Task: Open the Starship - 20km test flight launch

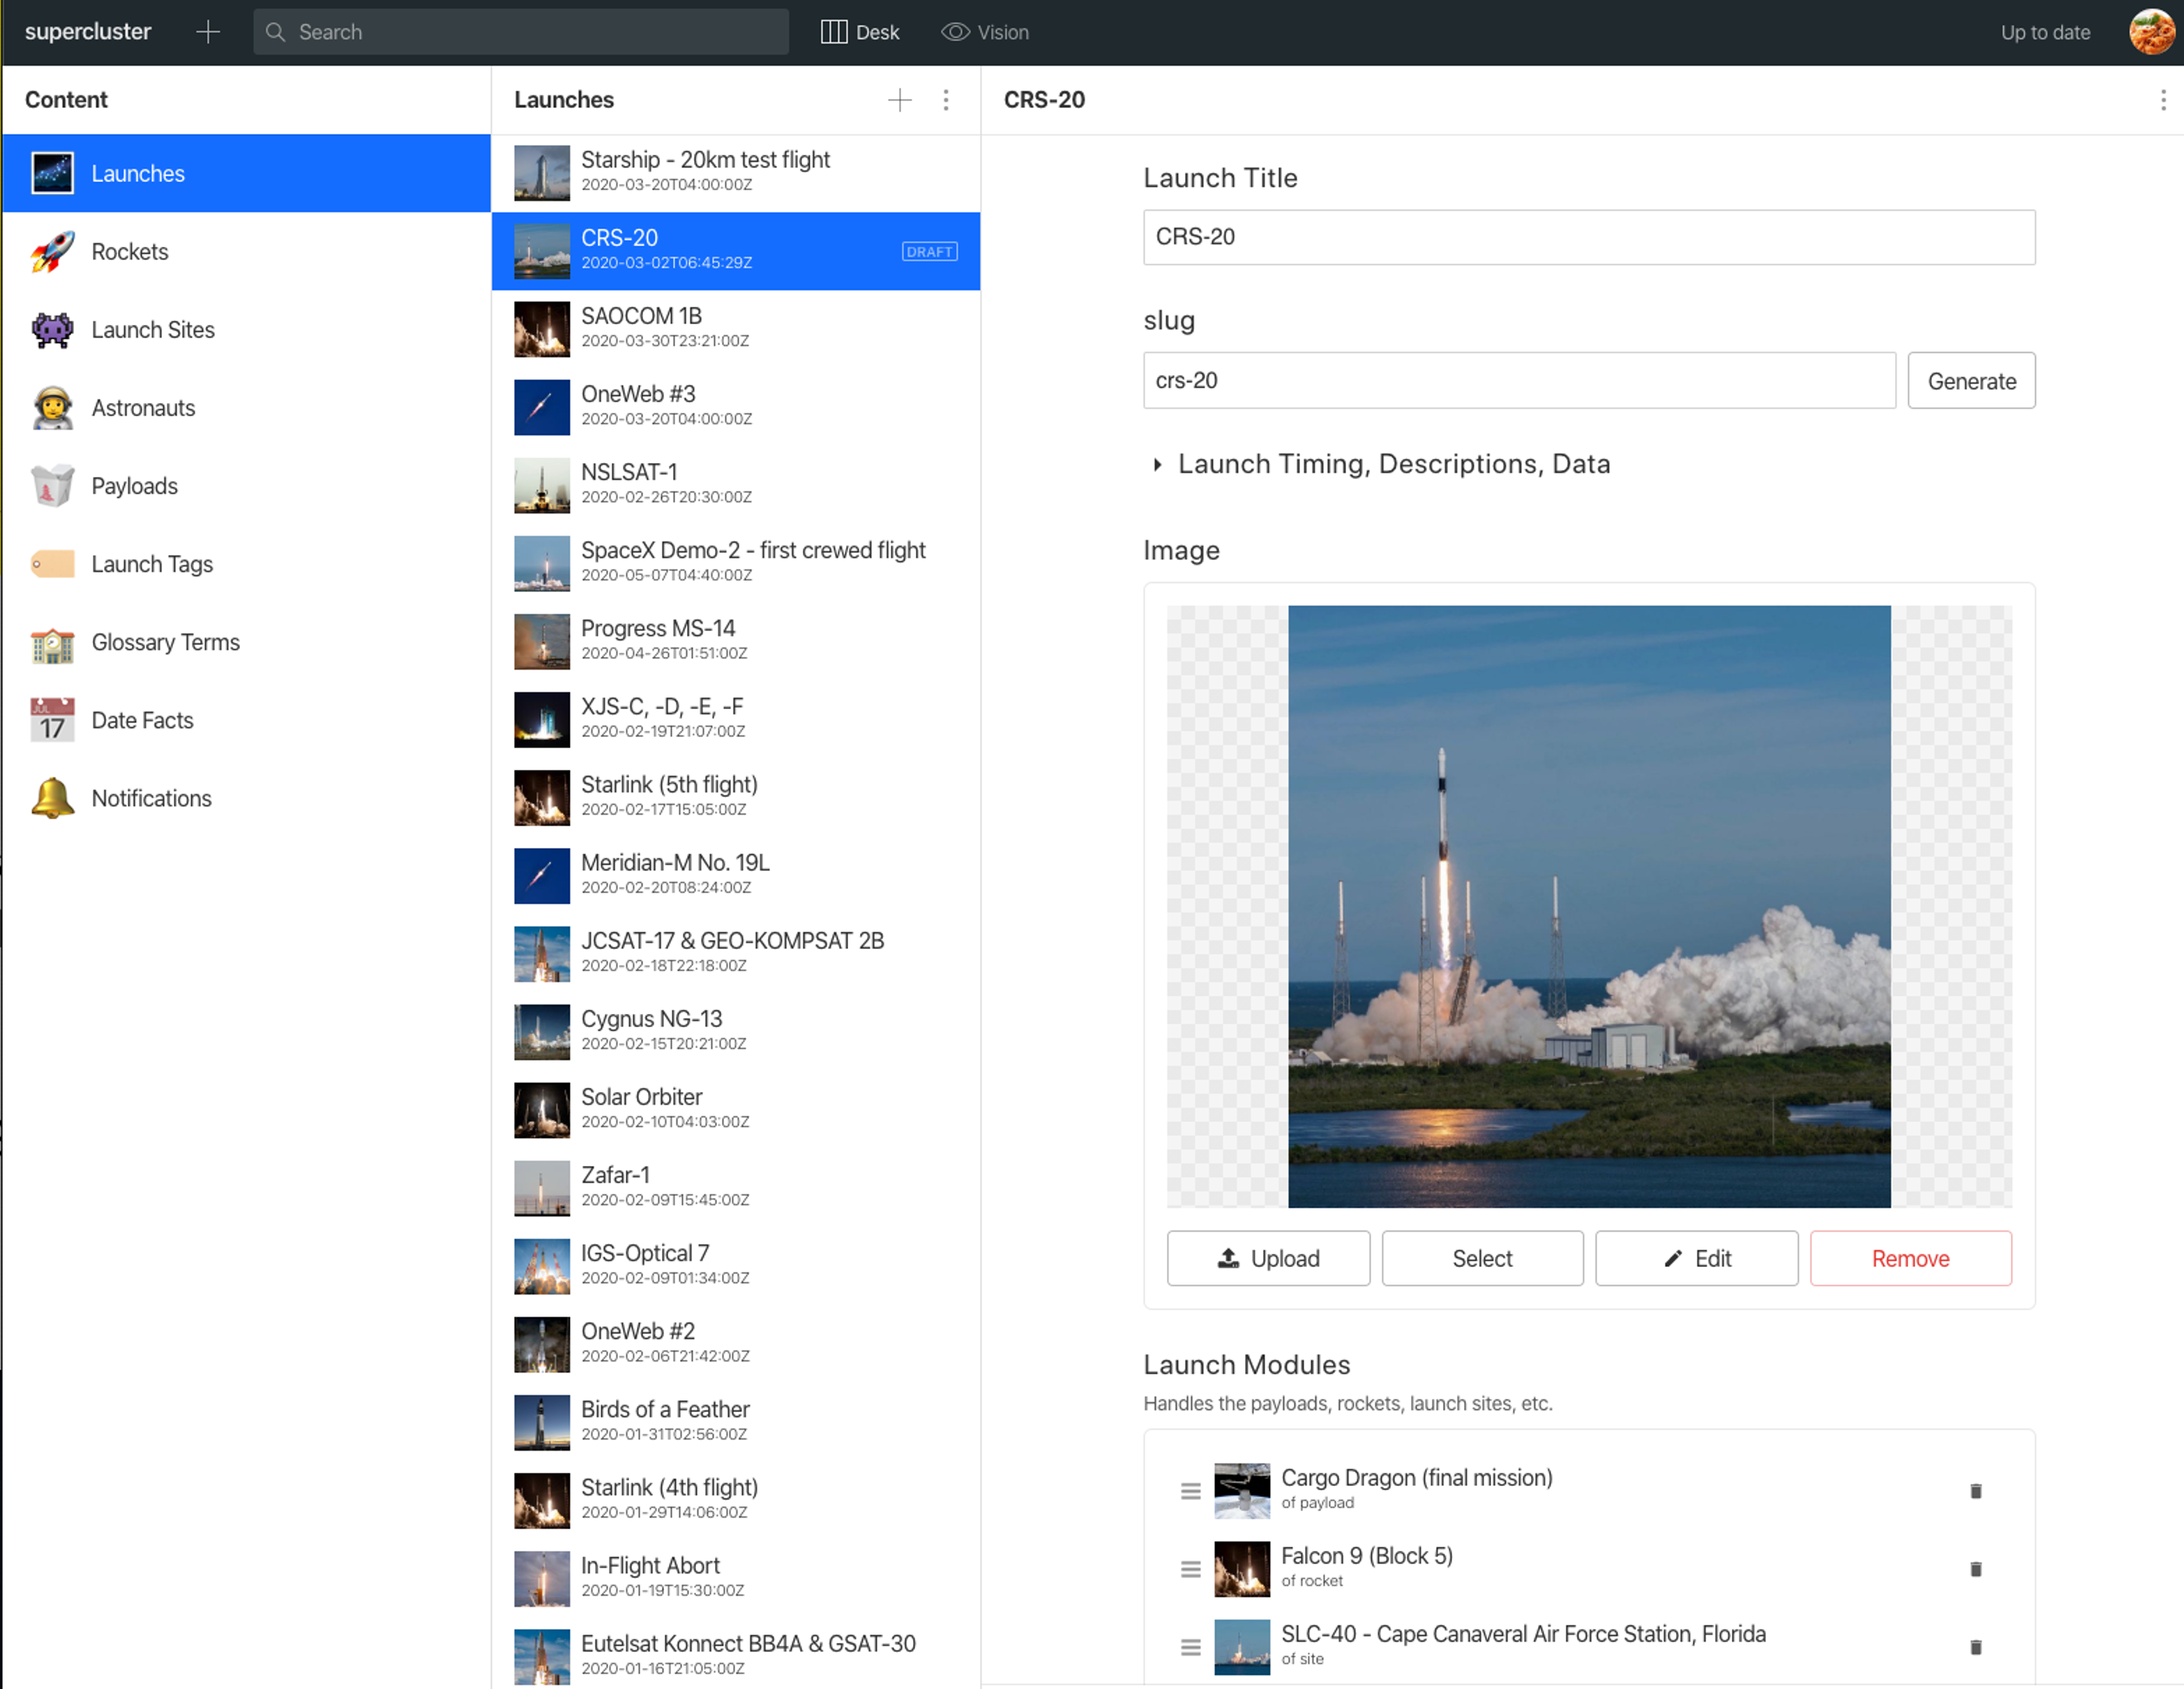Action: (x=735, y=173)
